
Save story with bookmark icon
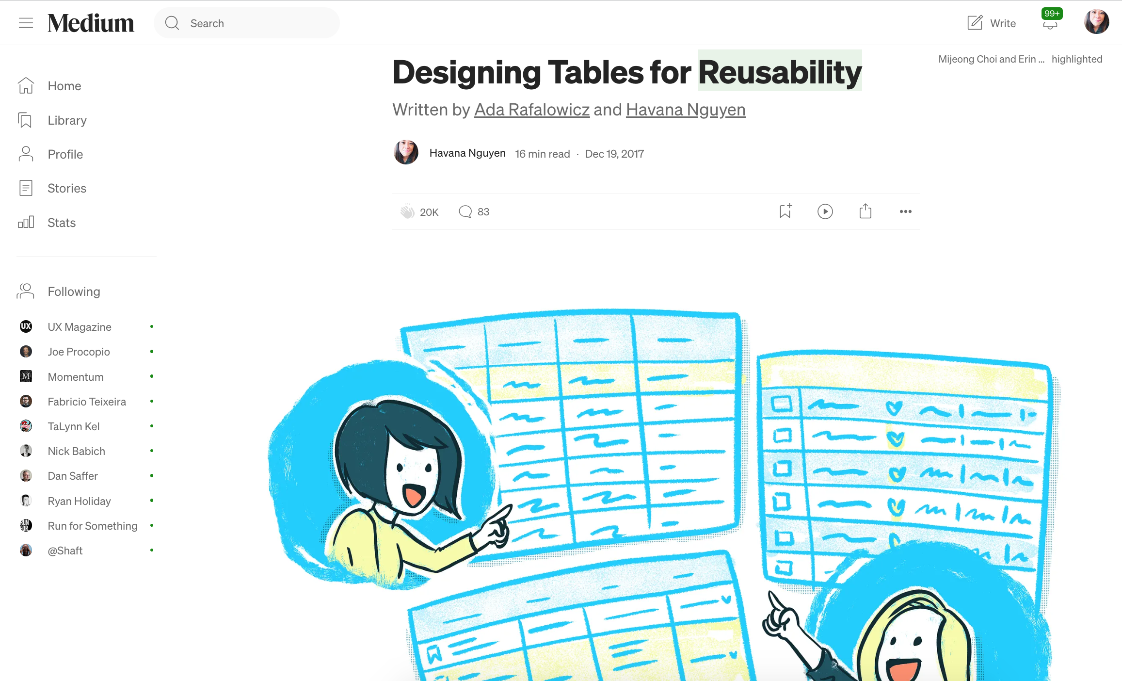(785, 211)
